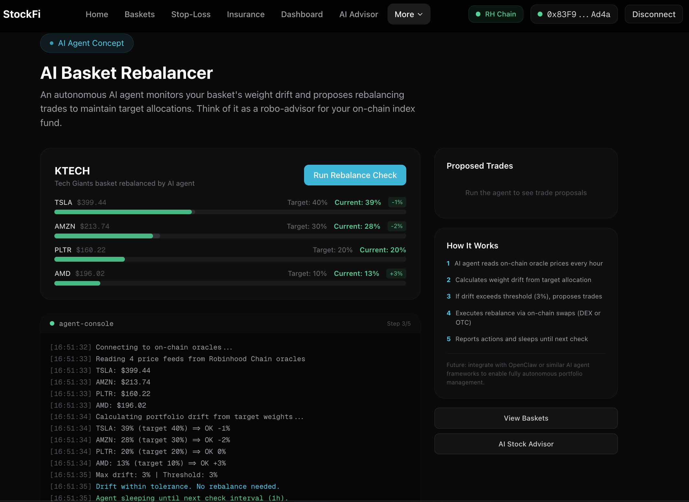The image size is (689, 502).
Task: Click the Step 3/5 indicator in the console
Action: (x=399, y=324)
